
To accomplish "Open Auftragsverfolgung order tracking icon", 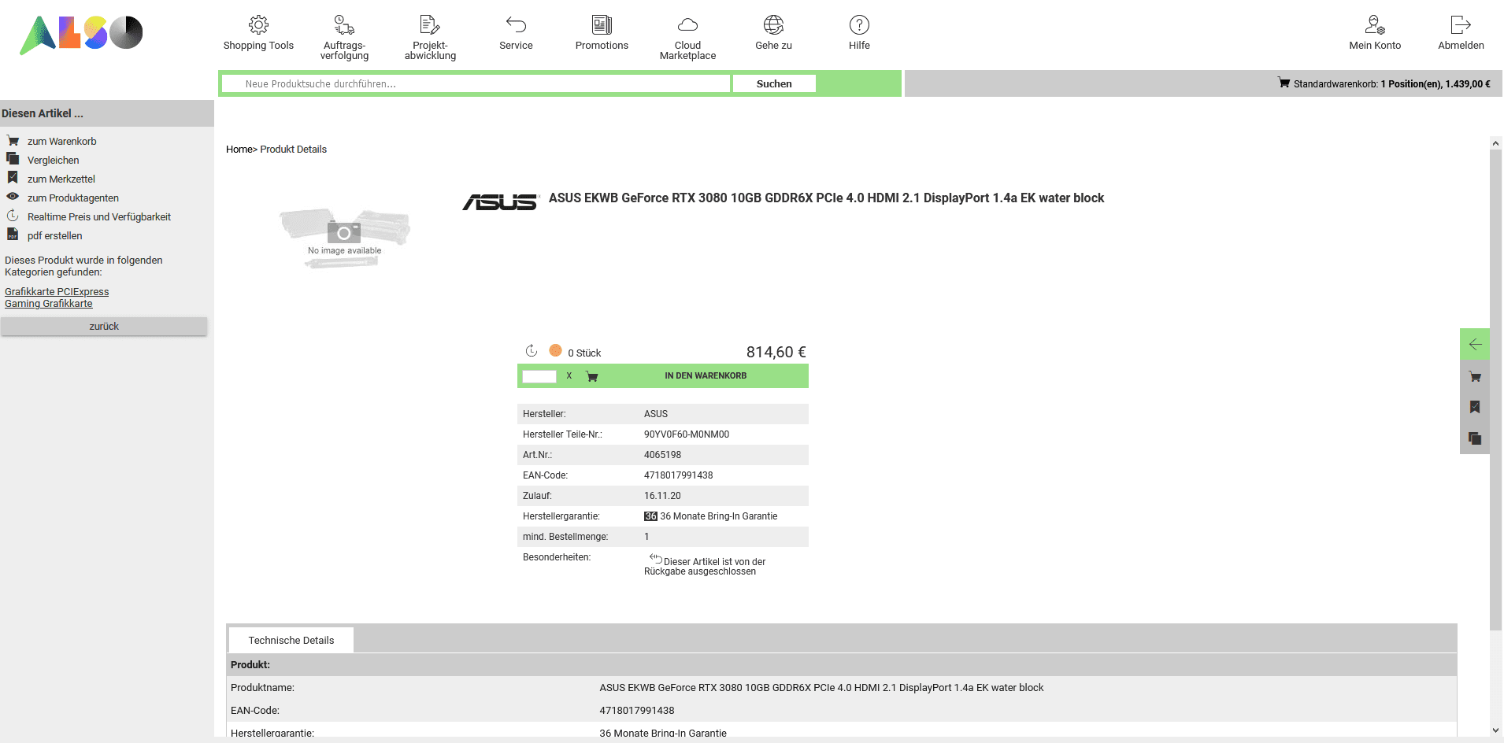I will (x=344, y=25).
